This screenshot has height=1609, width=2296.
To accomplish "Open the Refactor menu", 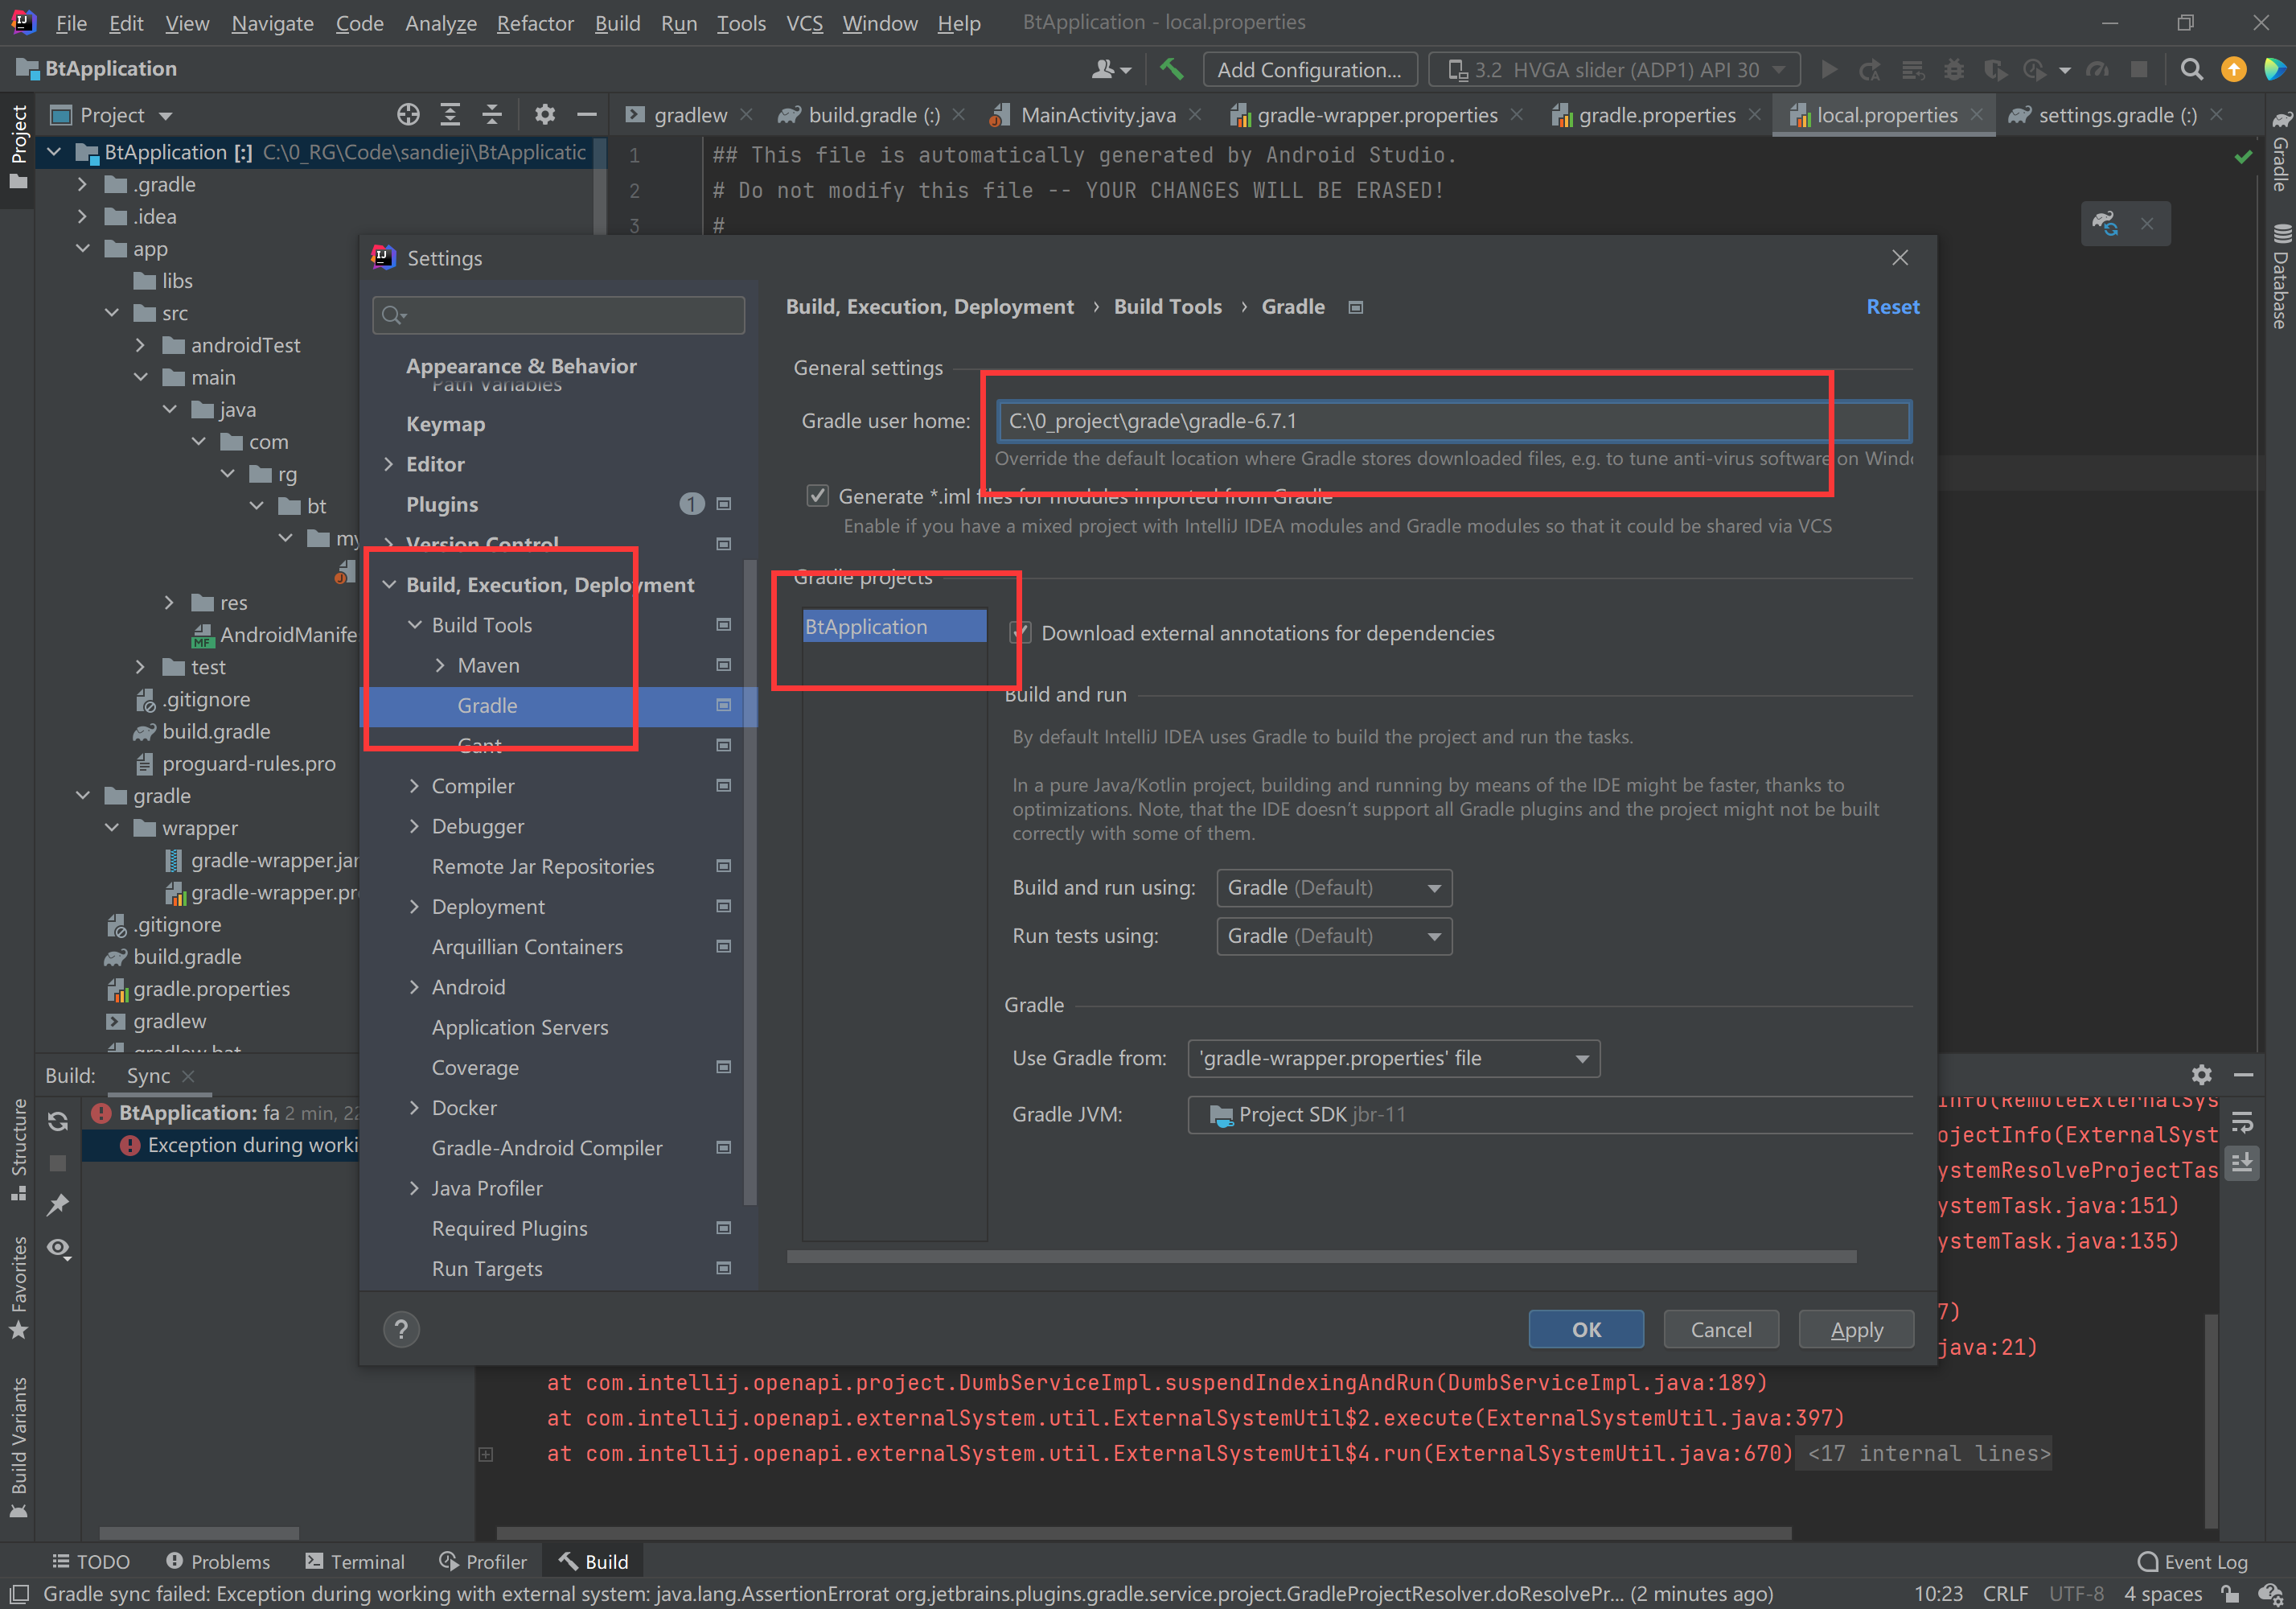I will coord(535,23).
